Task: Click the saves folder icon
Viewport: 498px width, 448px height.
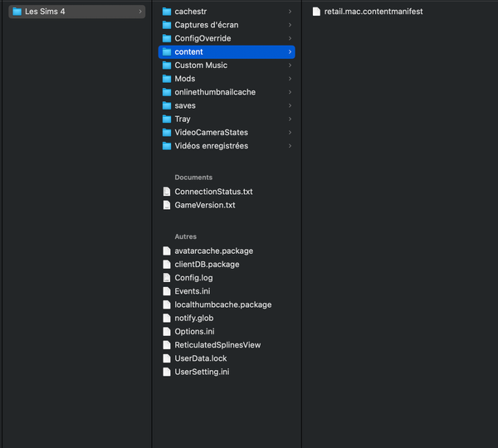Action: coord(167,105)
